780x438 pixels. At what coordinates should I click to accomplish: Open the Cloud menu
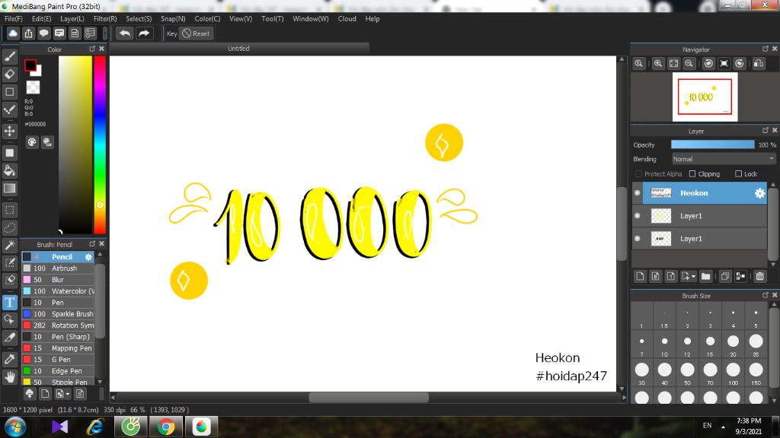click(347, 19)
